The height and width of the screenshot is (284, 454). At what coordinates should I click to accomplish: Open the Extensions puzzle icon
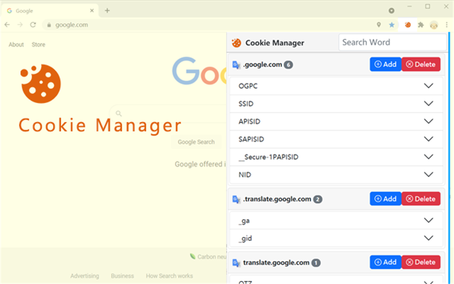coord(421,25)
